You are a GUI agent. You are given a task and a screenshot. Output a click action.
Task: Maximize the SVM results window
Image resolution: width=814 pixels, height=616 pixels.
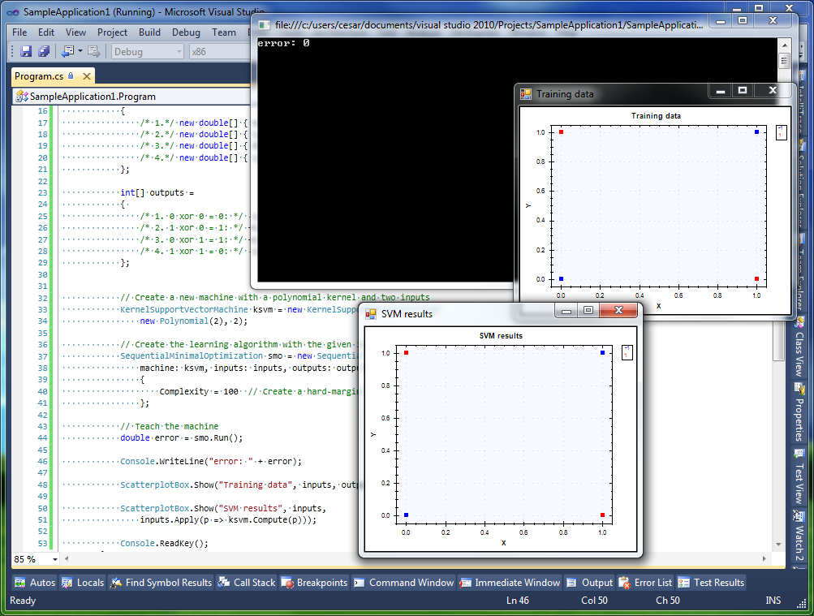588,311
